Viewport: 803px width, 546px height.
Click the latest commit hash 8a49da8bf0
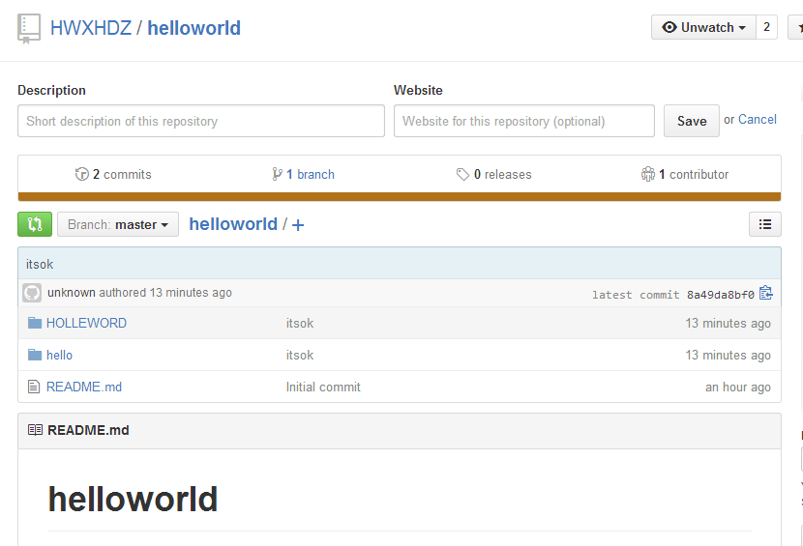click(720, 295)
